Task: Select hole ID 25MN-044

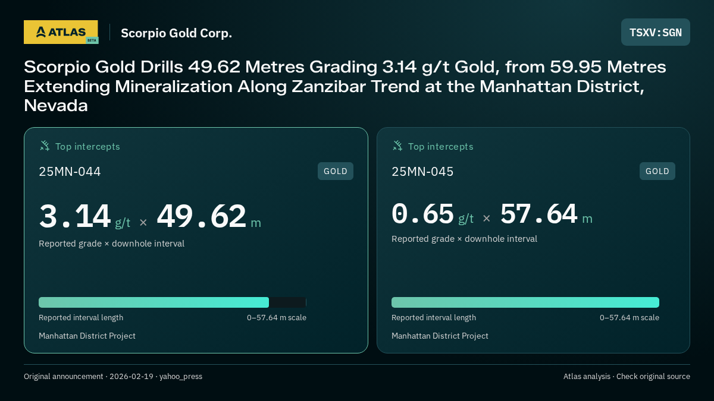Action: (70, 172)
